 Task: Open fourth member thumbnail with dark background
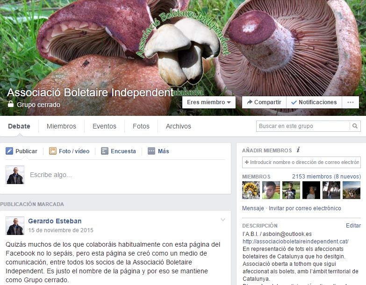[311, 190]
